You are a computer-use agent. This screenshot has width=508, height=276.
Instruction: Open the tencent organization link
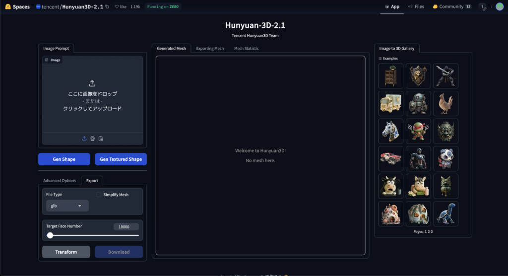click(50, 6)
